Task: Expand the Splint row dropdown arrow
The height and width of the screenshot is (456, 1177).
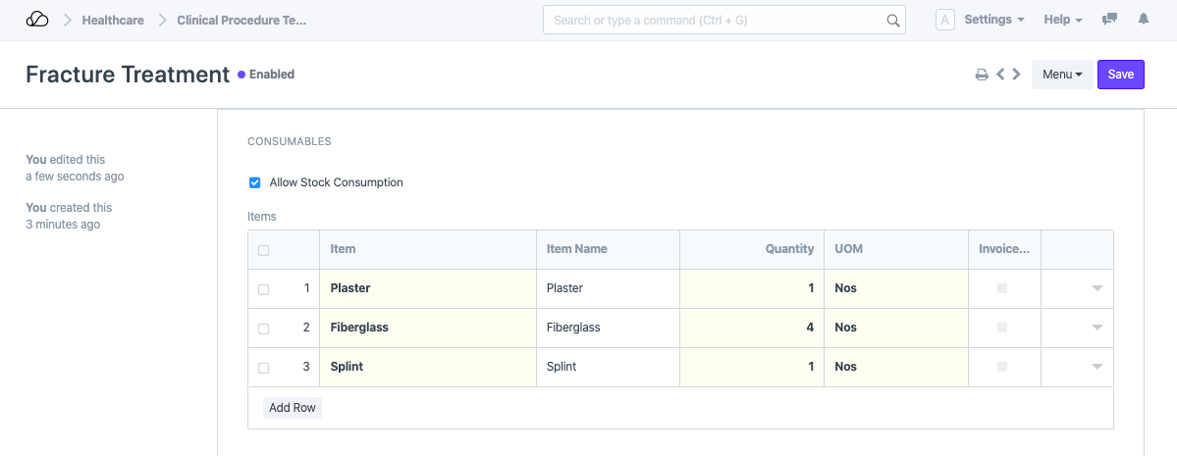Action: click(x=1097, y=367)
